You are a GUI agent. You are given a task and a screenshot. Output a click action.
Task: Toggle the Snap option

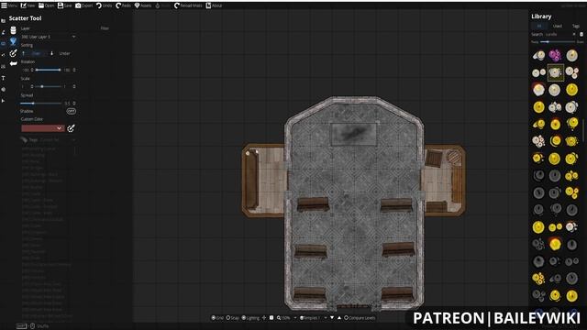[232, 318]
